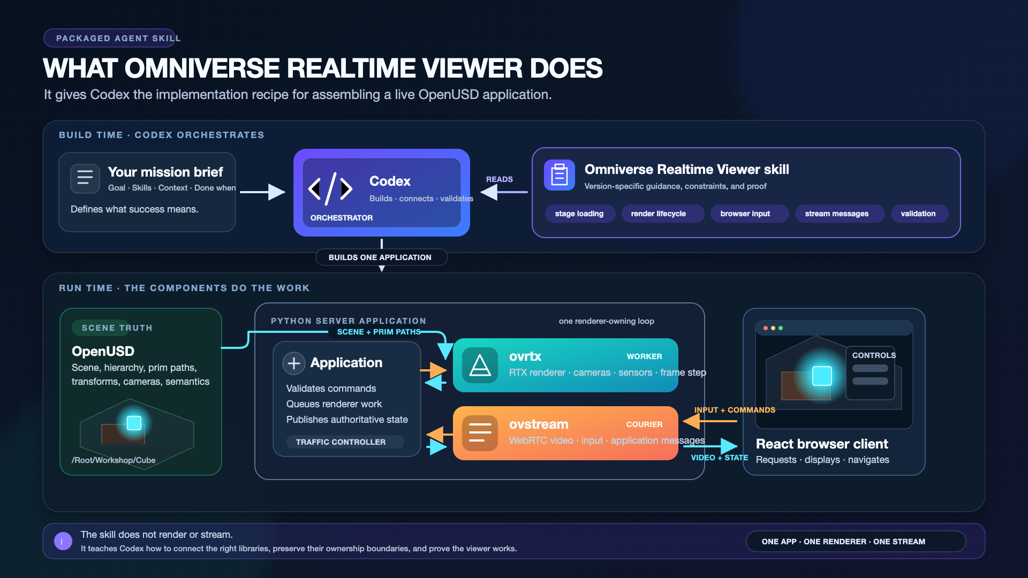Click the ovstream title

pos(539,424)
